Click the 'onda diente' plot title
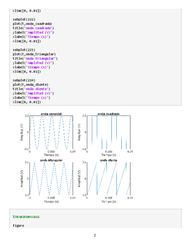Image resolution: width=190 pixels, height=246 pixels. (108, 160)
